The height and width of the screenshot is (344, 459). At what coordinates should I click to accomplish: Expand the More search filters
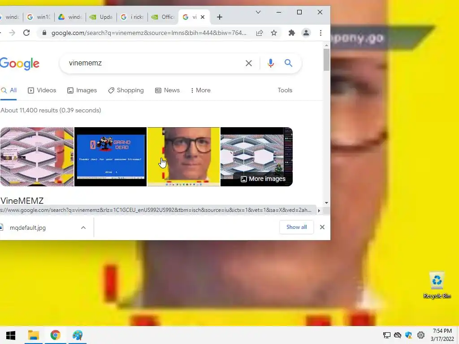(x=200, y=90)
